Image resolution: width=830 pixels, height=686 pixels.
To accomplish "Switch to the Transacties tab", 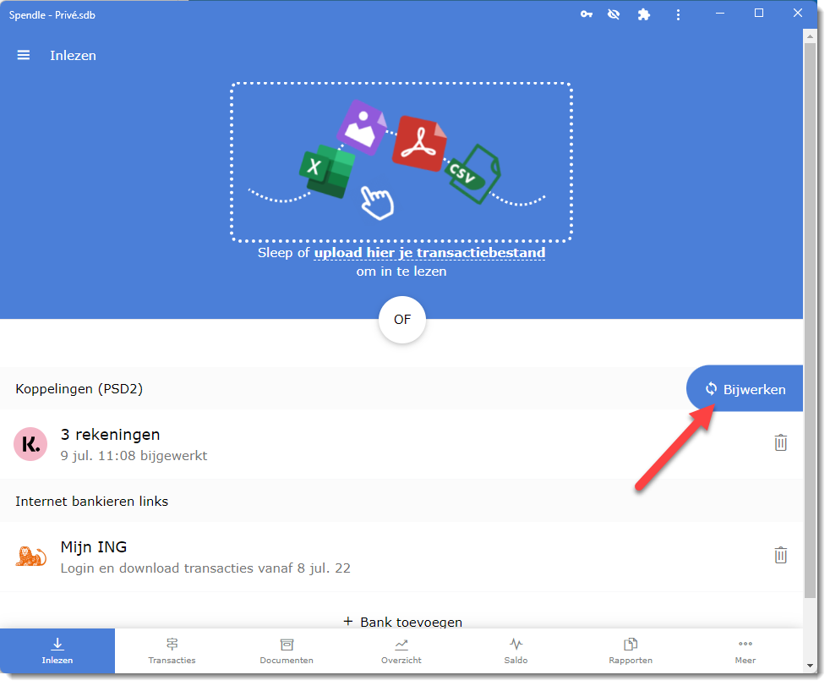I will (x=172, y=651).
